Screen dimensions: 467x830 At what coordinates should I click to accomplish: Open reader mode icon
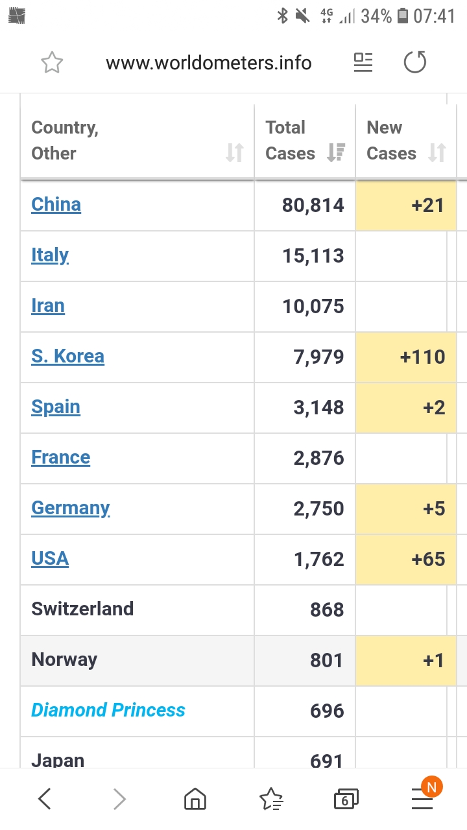click(x=363, y=63)
